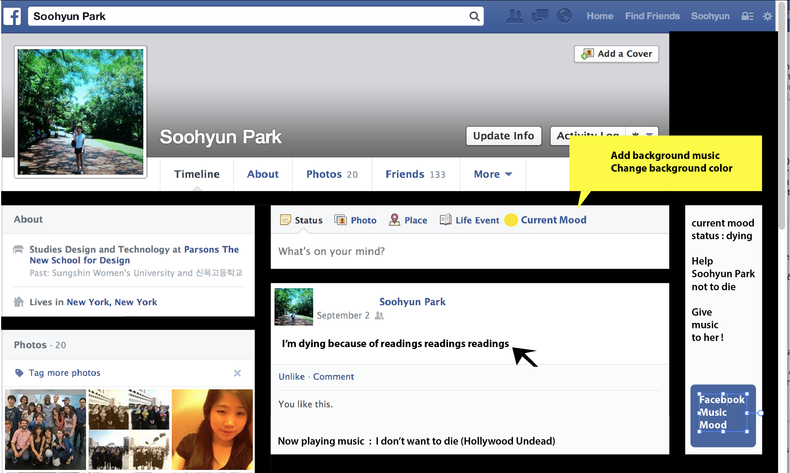Viewport: 790px width, 473px height.
Task: Click the Facebook logo icon
Action: click(12, 17)
